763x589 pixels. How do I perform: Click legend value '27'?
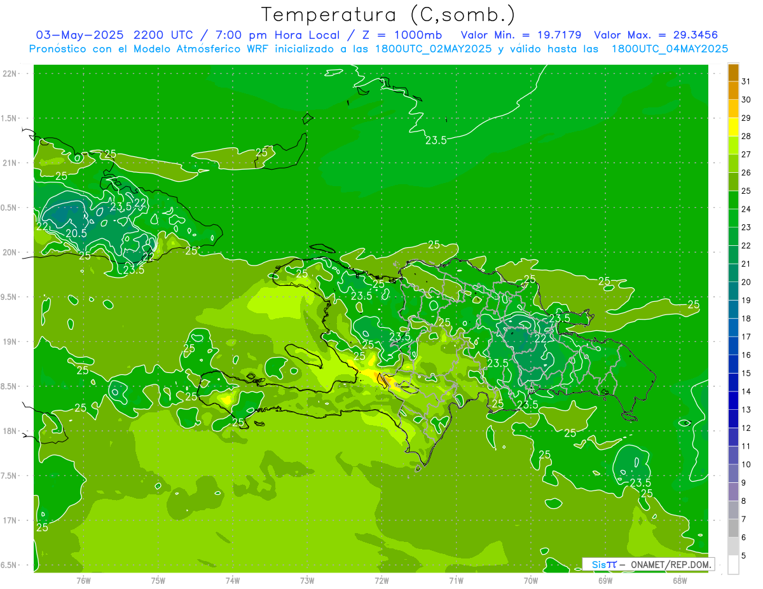(x=746, y=154)
